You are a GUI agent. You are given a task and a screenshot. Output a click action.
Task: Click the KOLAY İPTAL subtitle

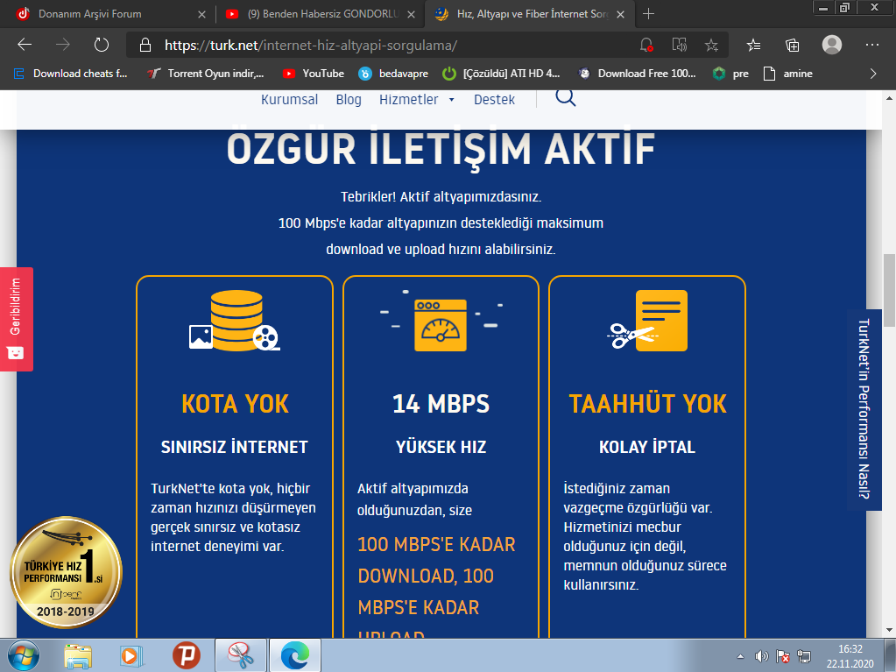pos(647,447)
